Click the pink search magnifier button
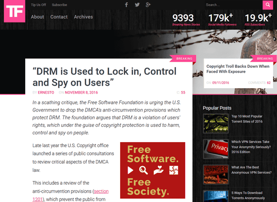 click(268, 5)
